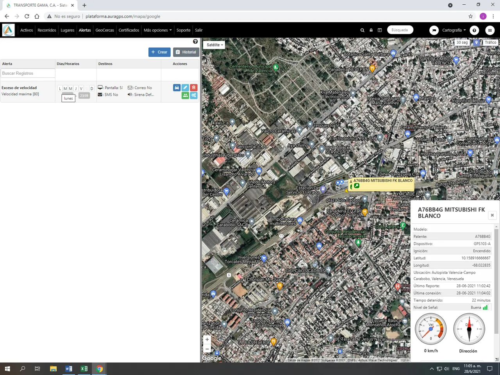
Task: Click the red trash delete icon
Action: coord(194,87)
